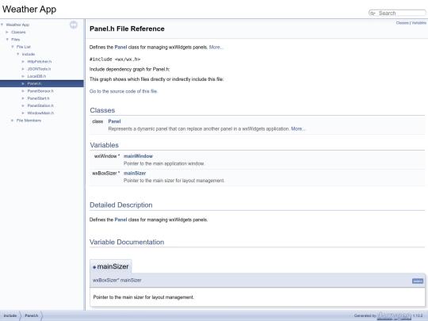The width and height of the screenshot is (428, 321).
Task: Open JSONTools.h in the file tree
Action: coord(39,69)
